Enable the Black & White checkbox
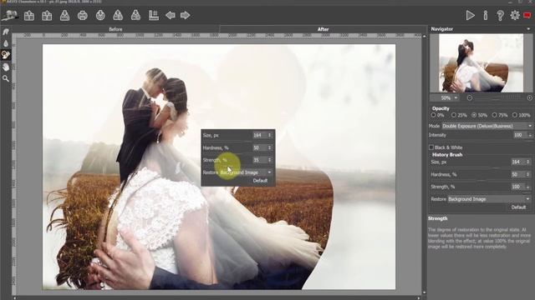This screenshot has height=300, width=535. tap(431, 147)
